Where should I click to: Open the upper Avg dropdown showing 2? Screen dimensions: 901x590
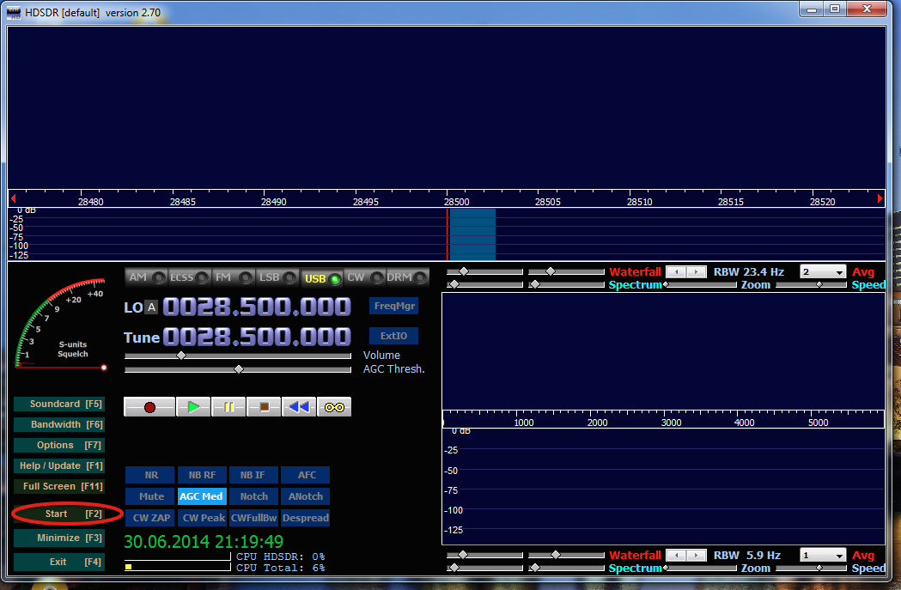click(x=822, y=272)
